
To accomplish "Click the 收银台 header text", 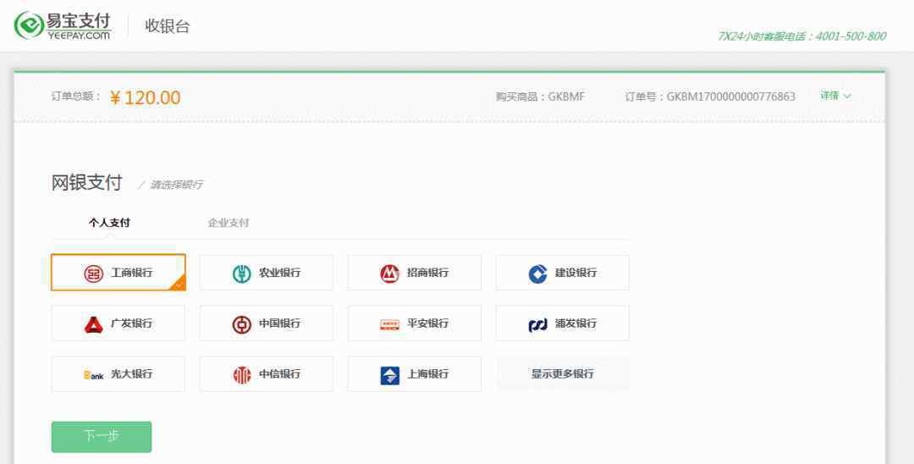I will [168, 26].
